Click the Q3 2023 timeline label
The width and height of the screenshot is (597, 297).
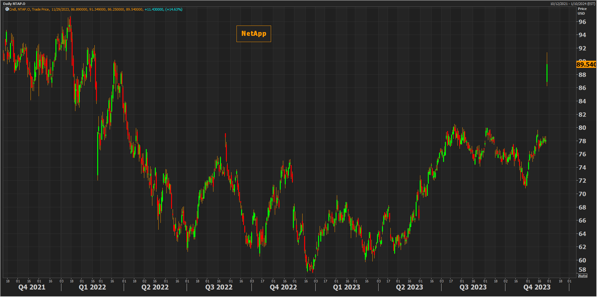point(473,287)
